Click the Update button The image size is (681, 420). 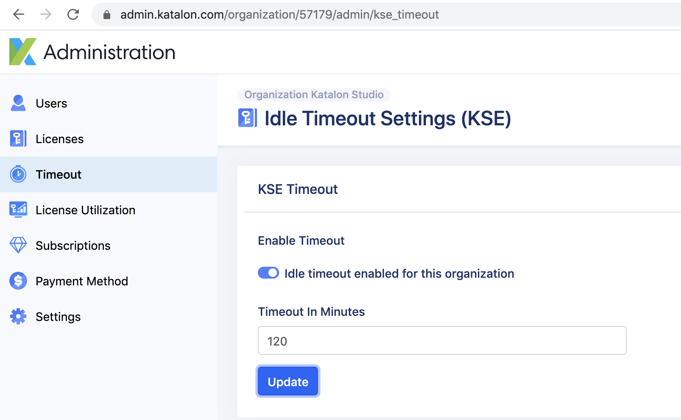(x=288, y=381)
